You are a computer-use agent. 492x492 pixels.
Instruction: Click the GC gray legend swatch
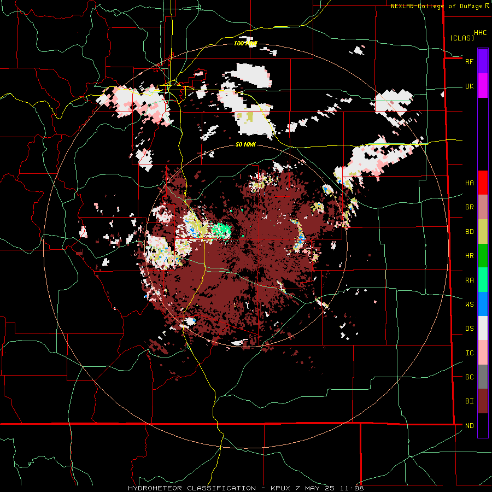tap(483, 377)
